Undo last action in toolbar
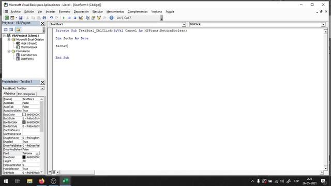331x186 pixels. (51, 18)
